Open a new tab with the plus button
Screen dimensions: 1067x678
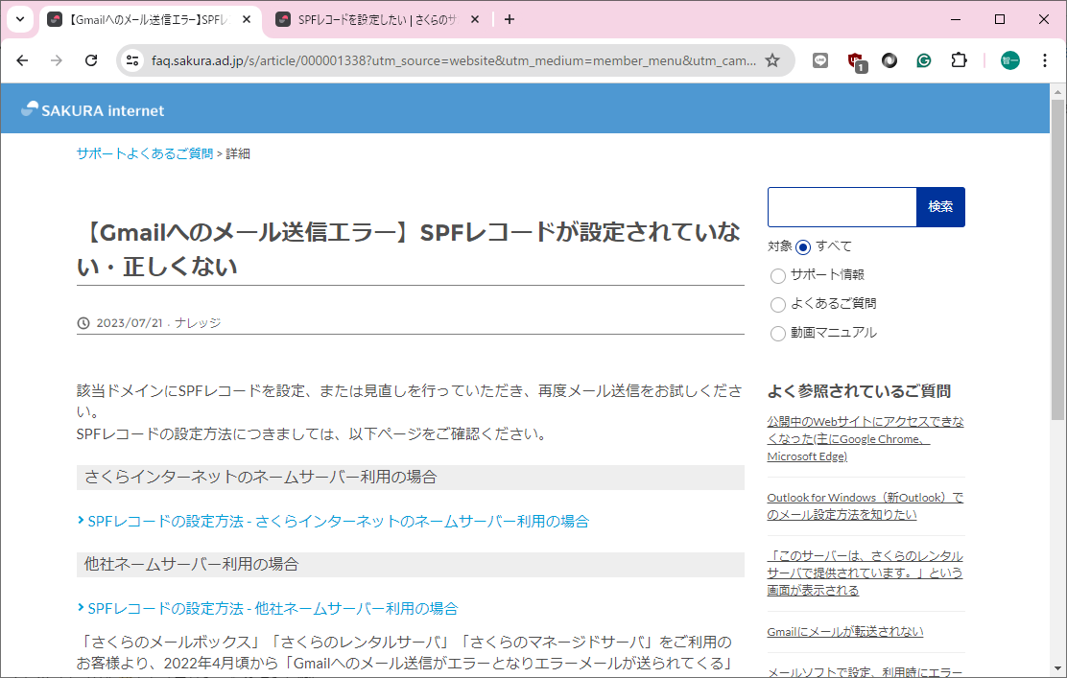(510, 19)
